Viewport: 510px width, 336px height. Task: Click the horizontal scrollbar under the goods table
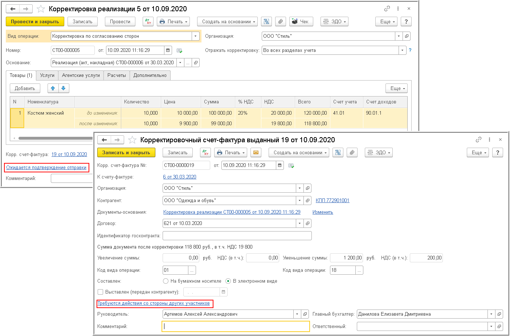54,138
